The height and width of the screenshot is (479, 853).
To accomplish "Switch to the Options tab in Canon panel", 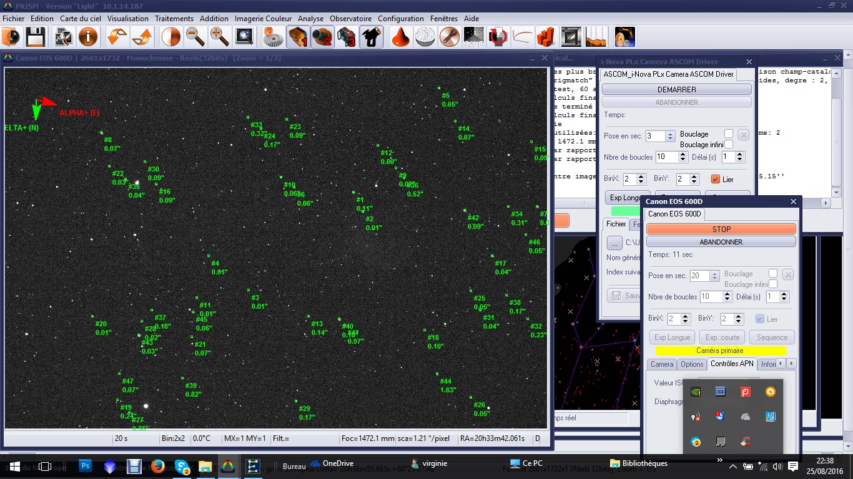I will pyautogui.click(x=691, y=364).
